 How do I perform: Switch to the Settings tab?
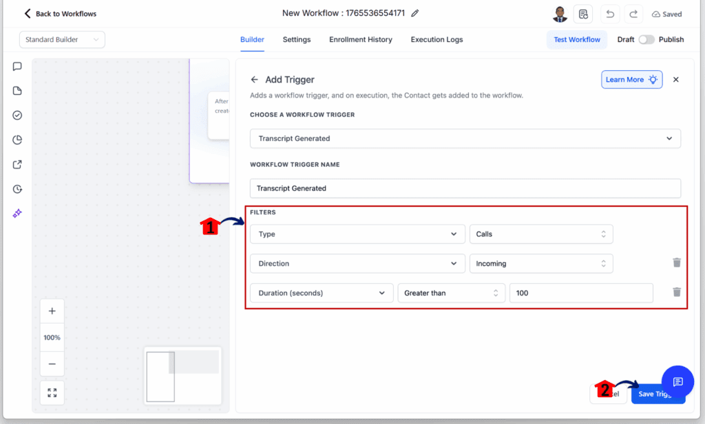[x=296, y=39]
